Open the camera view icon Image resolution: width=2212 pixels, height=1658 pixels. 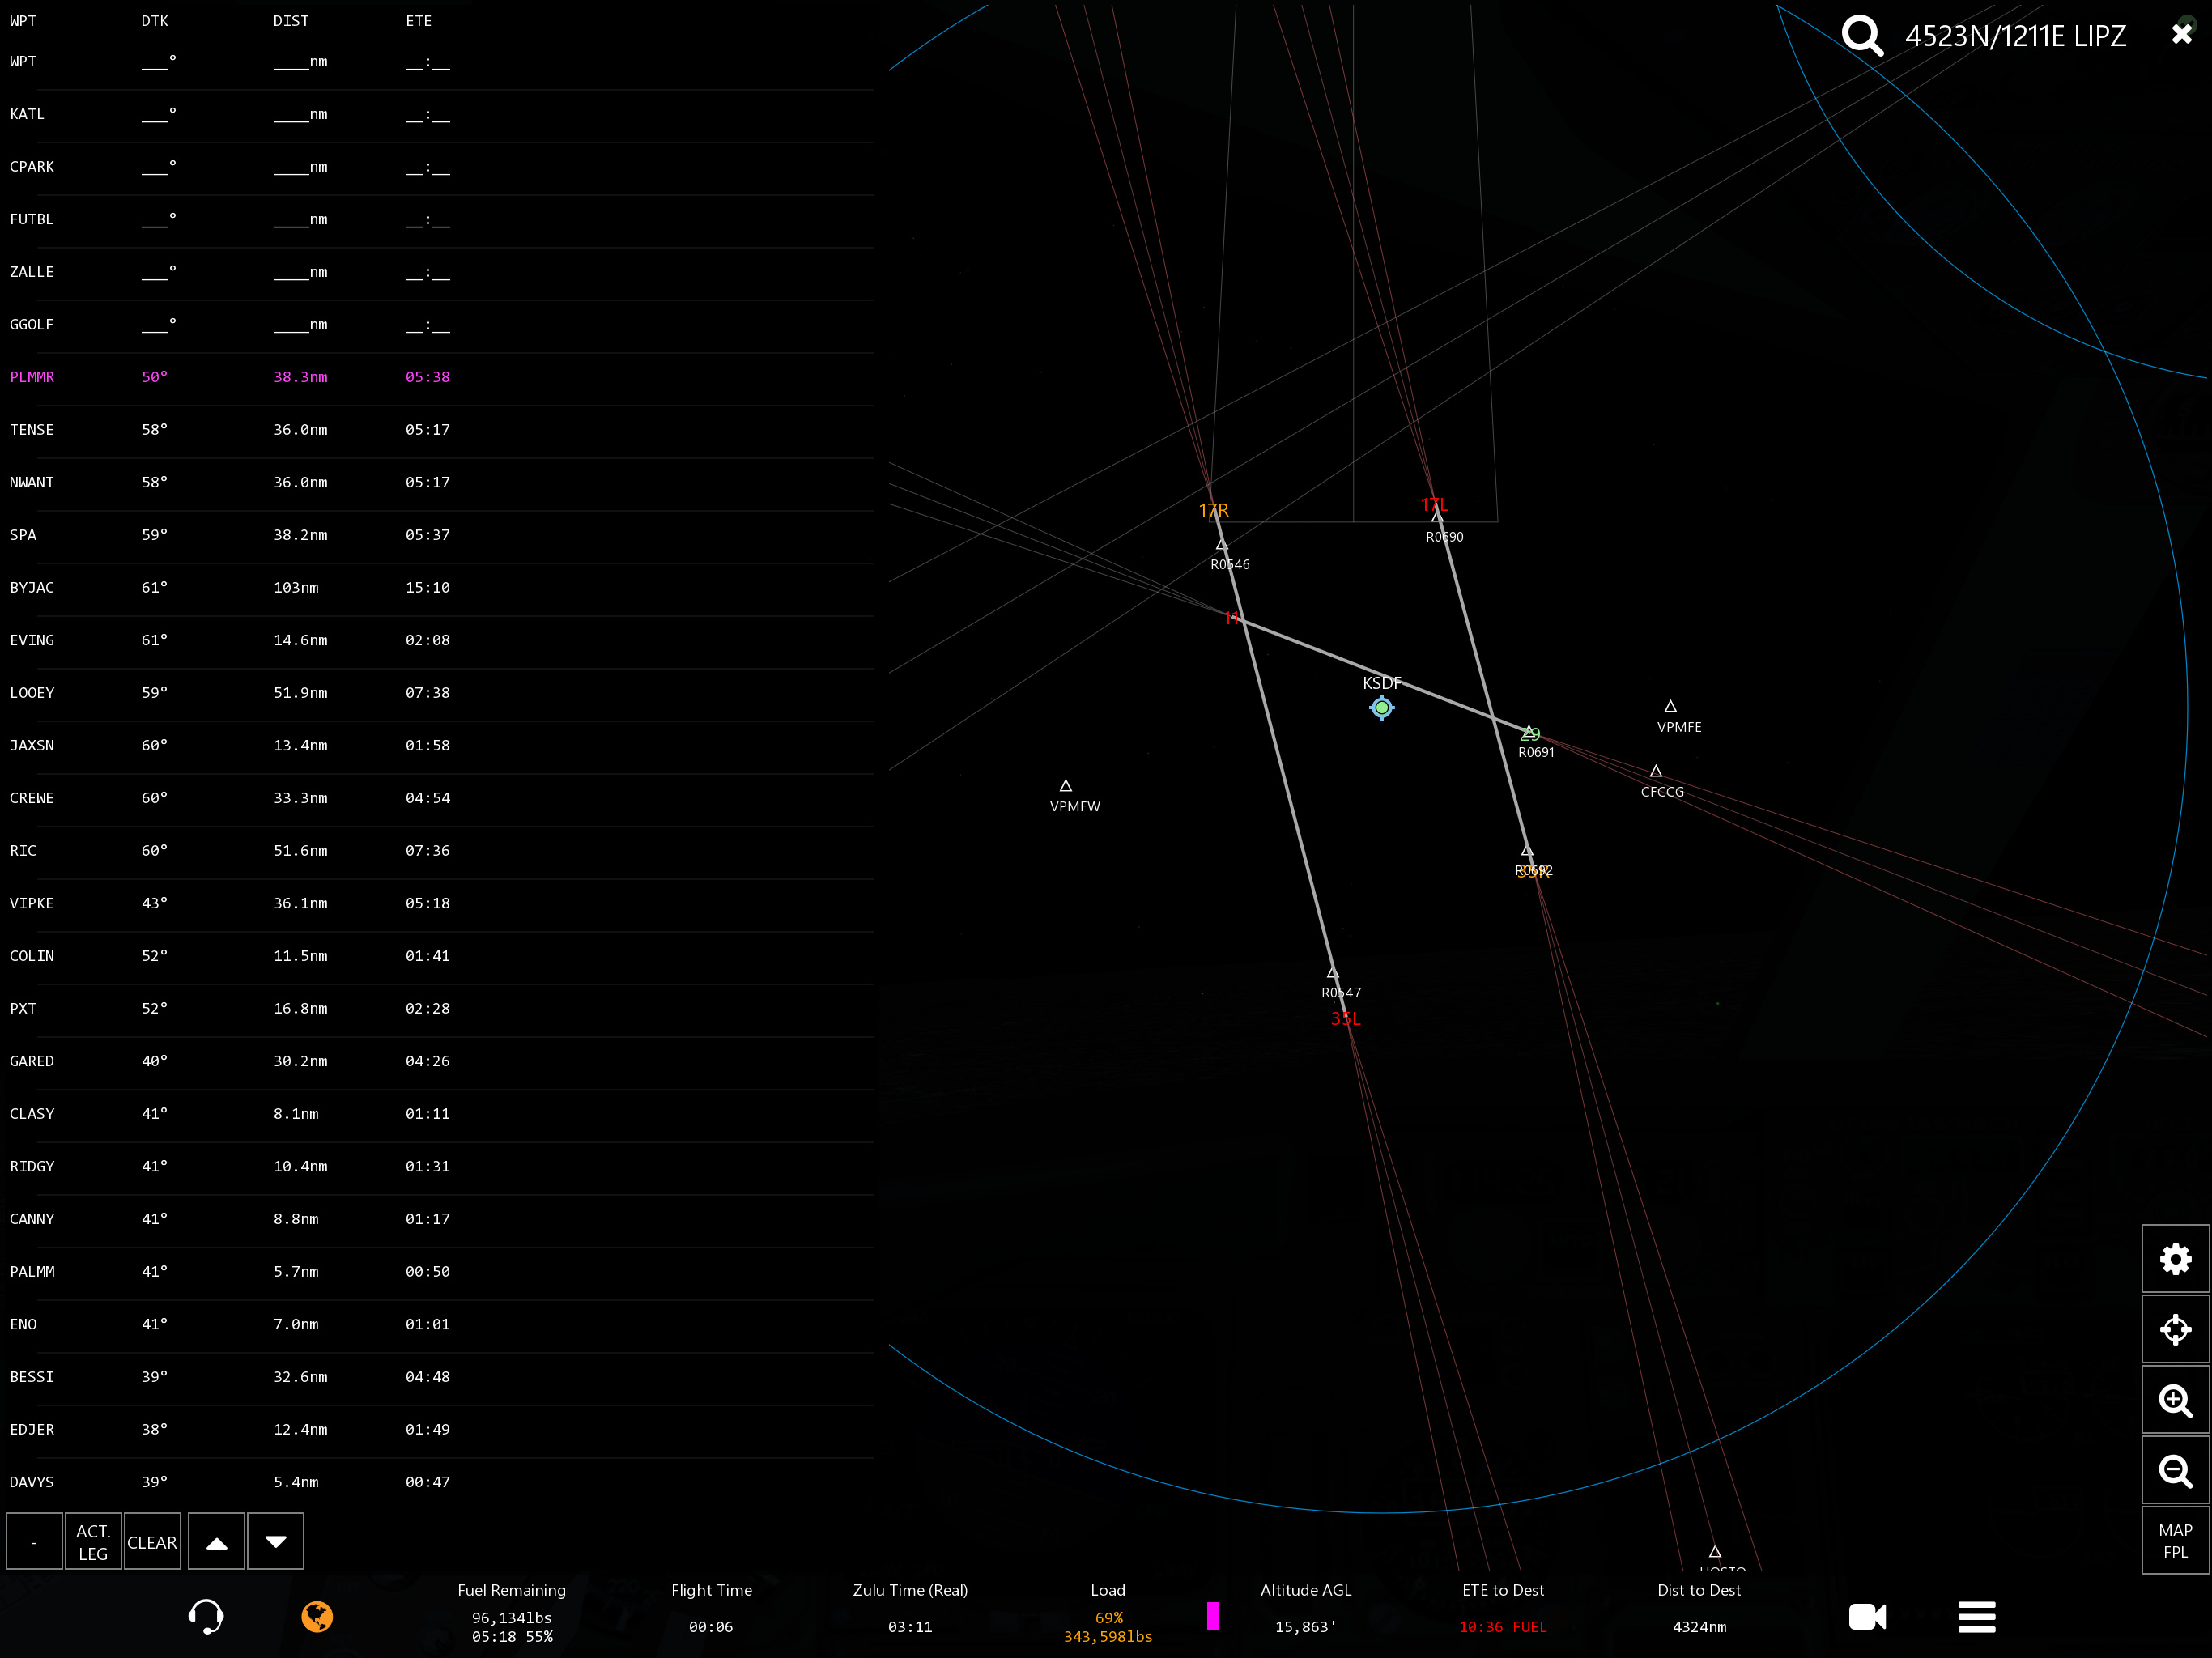pyautogui.click(x=1867, y=1616)
